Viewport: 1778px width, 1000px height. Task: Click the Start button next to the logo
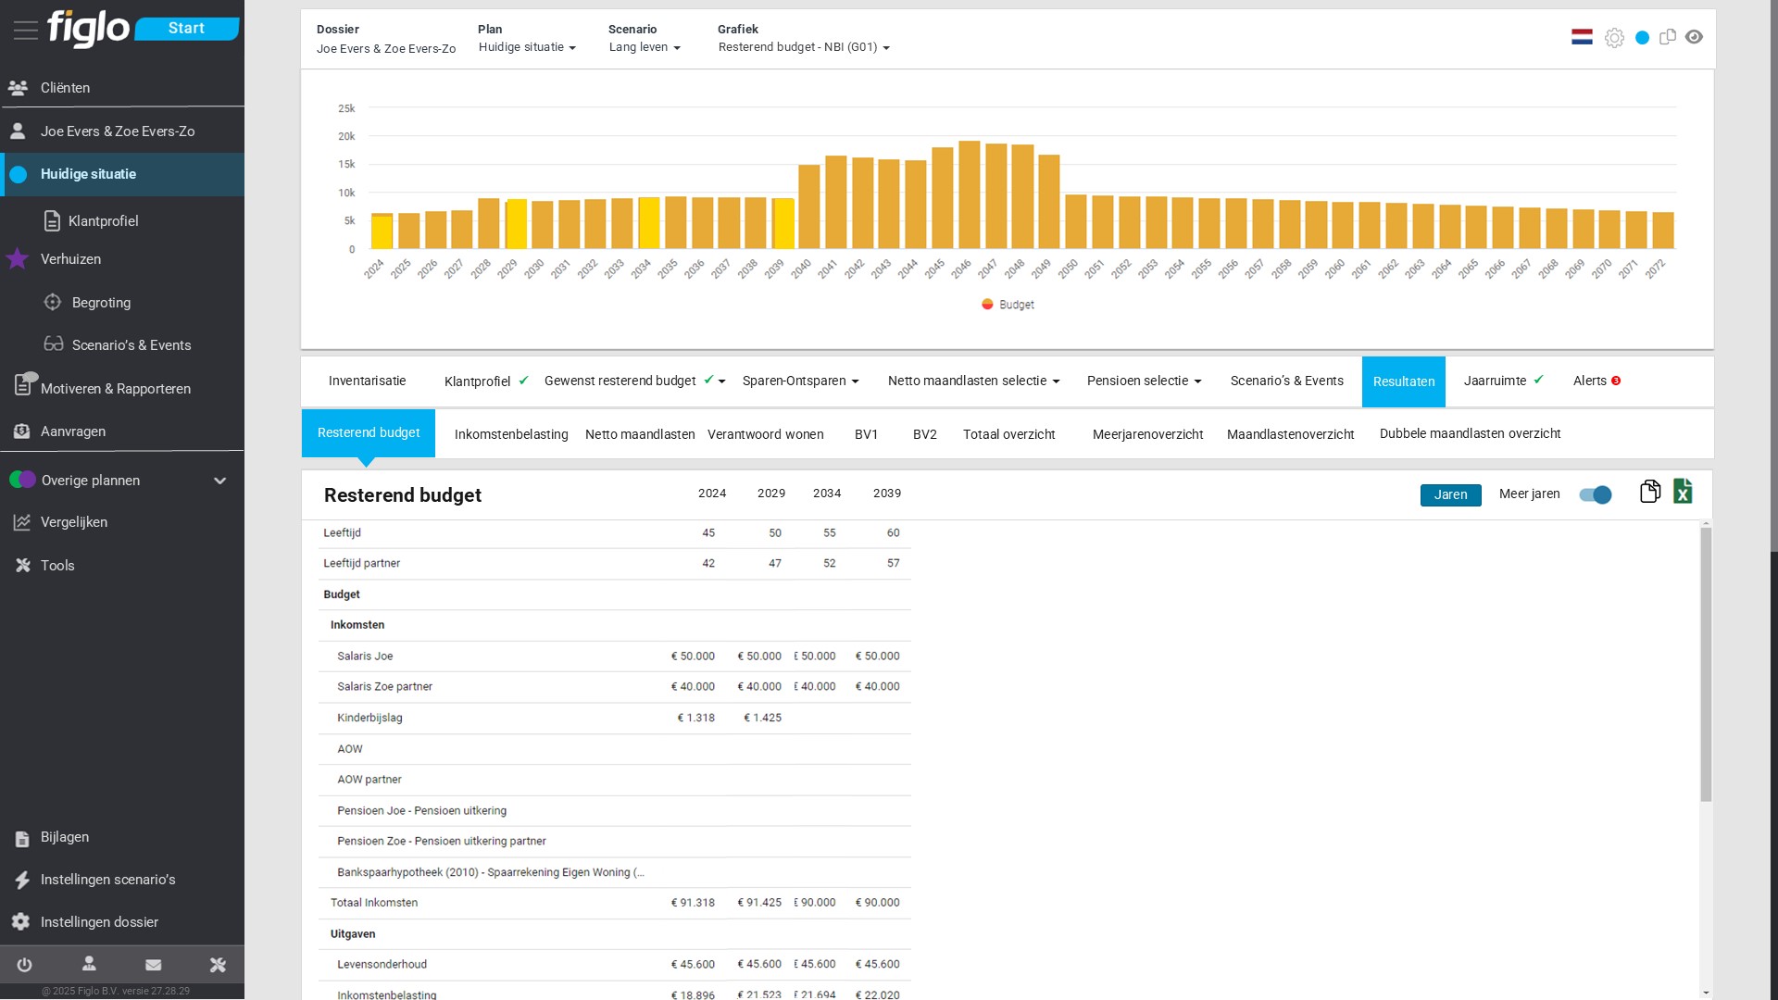186,29
